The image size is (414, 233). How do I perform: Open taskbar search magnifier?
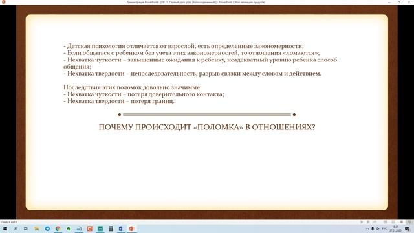pos(16,228)
